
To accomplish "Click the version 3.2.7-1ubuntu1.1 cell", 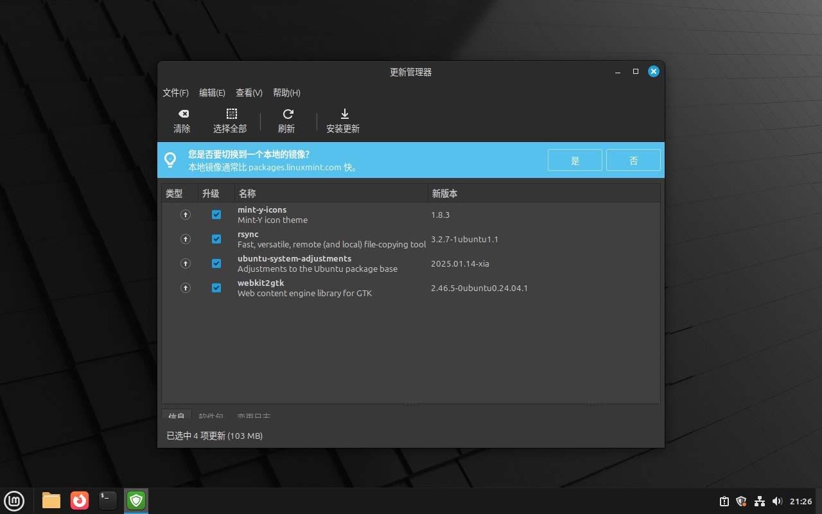I will tap(465, 239).
